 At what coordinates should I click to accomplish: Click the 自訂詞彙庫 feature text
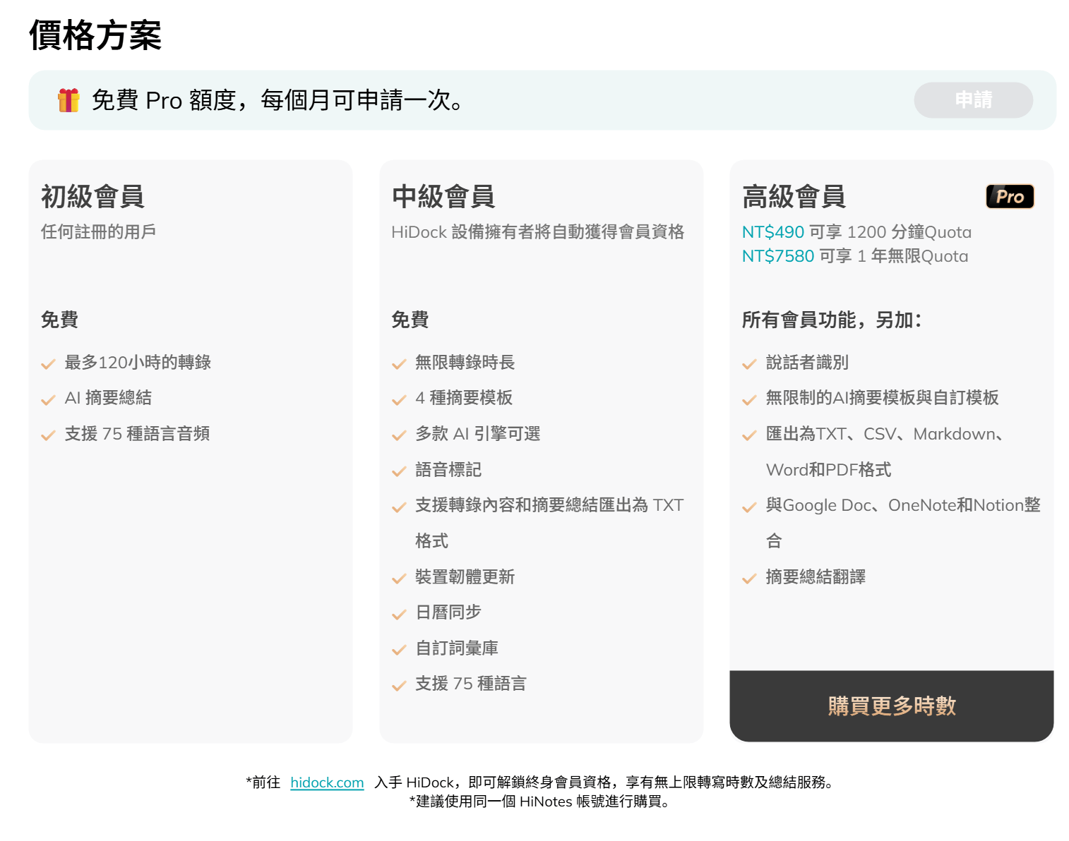(x=456, y=648)
